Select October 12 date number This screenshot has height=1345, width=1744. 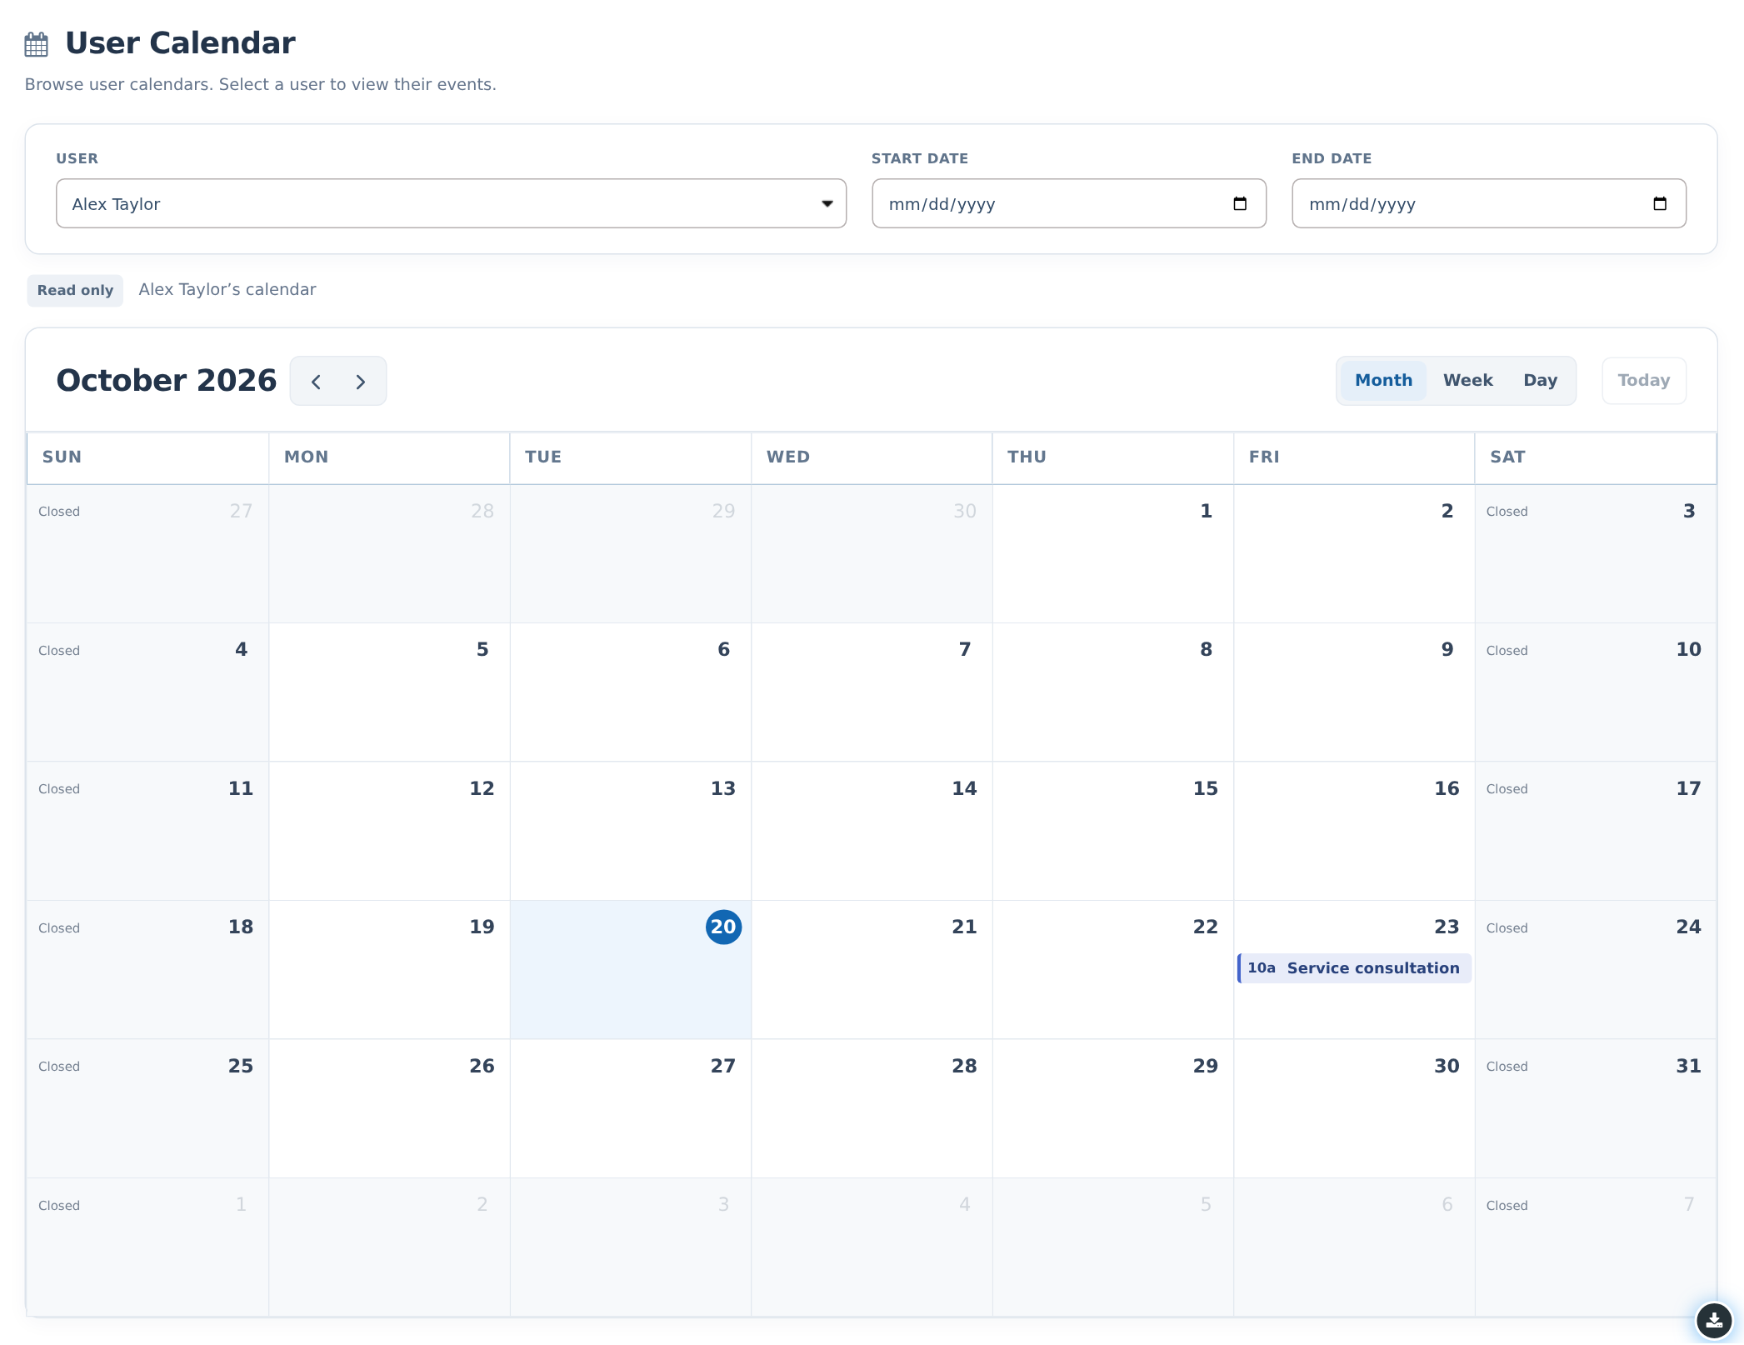[482, 788]
